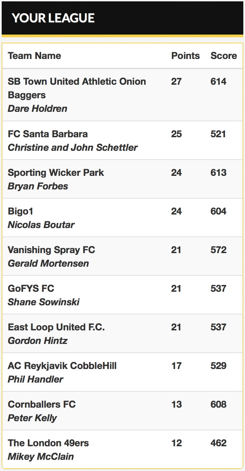
Task: Select AC Reykjavik CobbleHill team
Action: (x=62, y=366)
